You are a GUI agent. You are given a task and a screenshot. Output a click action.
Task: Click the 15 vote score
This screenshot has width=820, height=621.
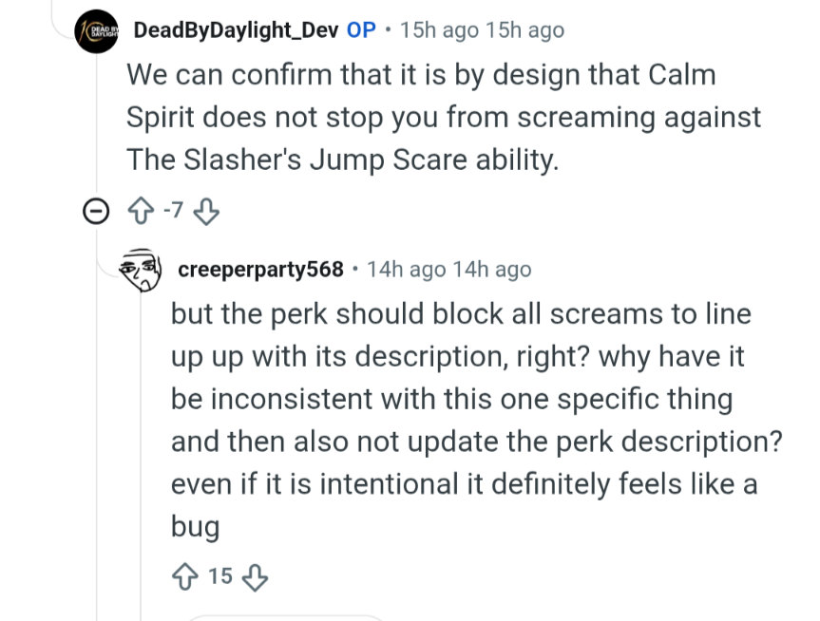pyautogui.click(x=220, y=576)
